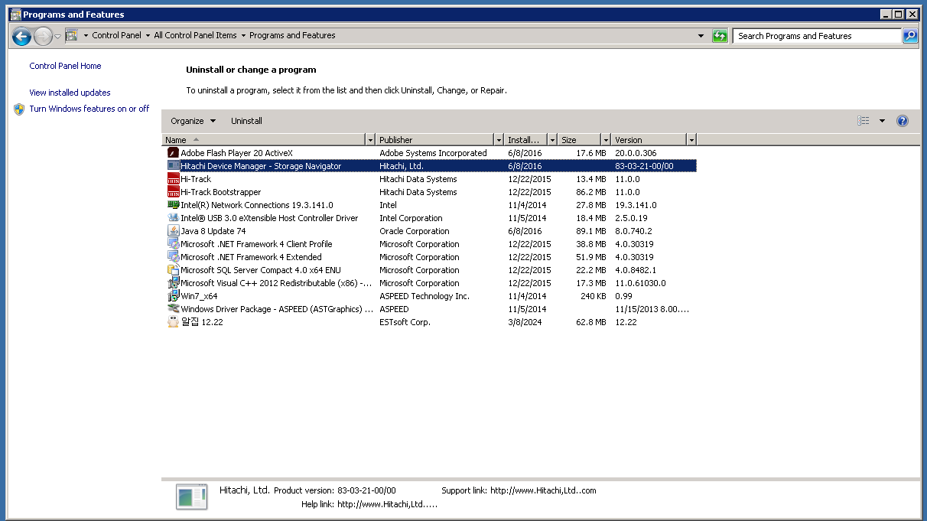Click the ASPEED Technology Inc. publisher cell
This screenshot has height=521, width=927.
coord(424,296)
